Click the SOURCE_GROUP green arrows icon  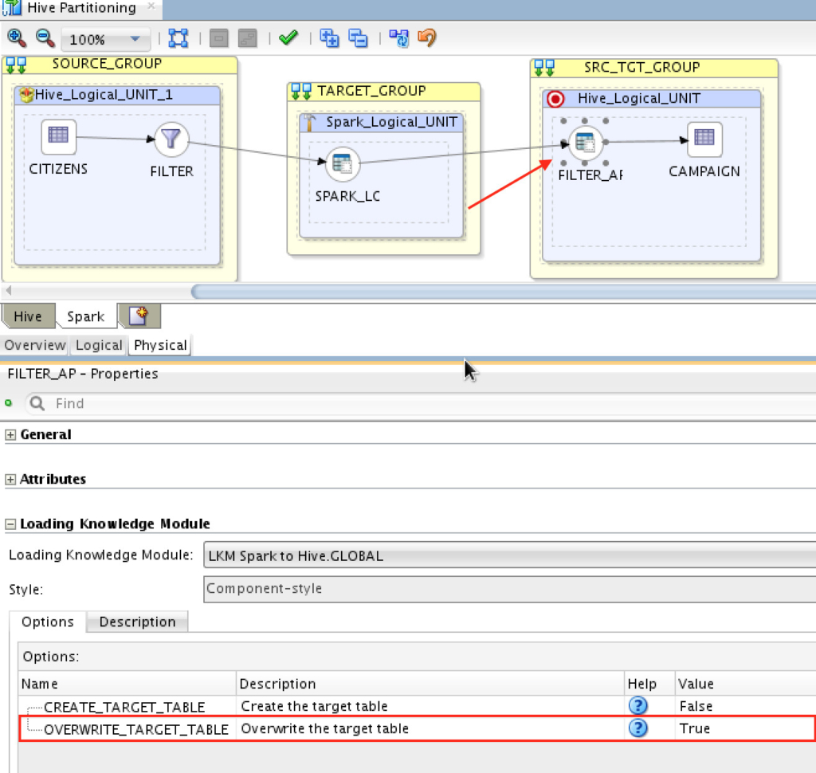click(x=16, y=65)
